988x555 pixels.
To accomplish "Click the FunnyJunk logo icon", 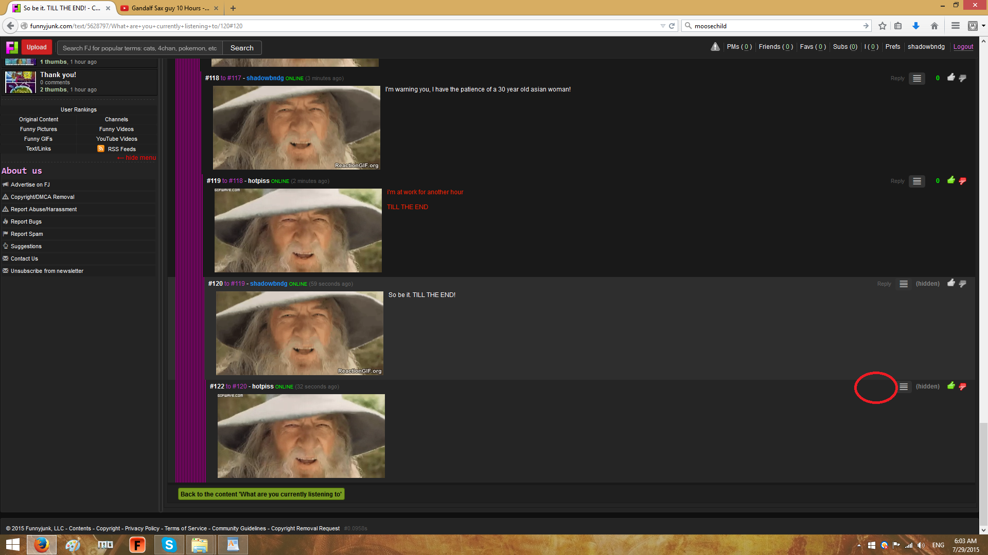I will tap(12, 47).
